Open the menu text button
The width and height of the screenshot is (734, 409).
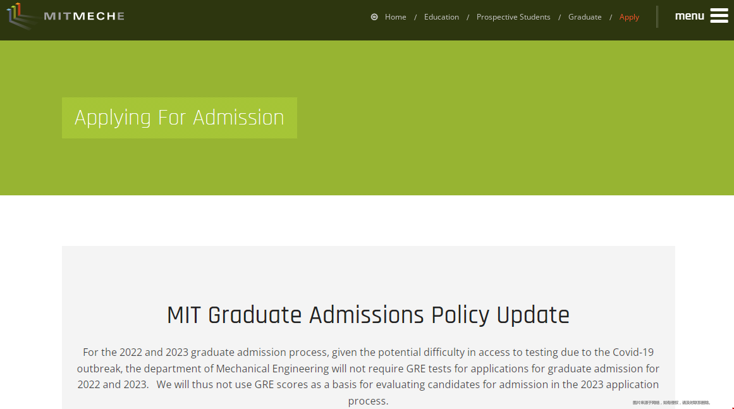690,16
